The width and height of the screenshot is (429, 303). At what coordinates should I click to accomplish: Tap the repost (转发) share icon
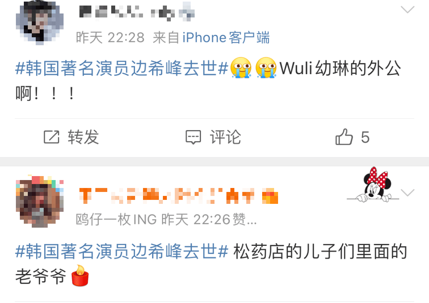51,137
